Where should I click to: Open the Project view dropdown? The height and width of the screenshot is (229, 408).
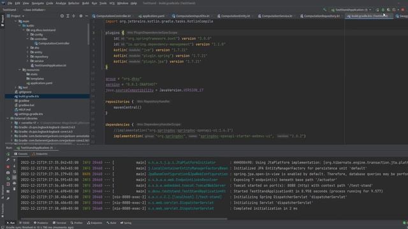pyautogui.click(x=15, y=16)
